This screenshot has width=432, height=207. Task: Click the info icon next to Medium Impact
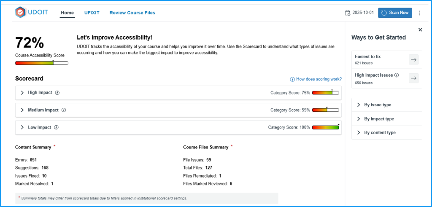(x=64, y=110)
